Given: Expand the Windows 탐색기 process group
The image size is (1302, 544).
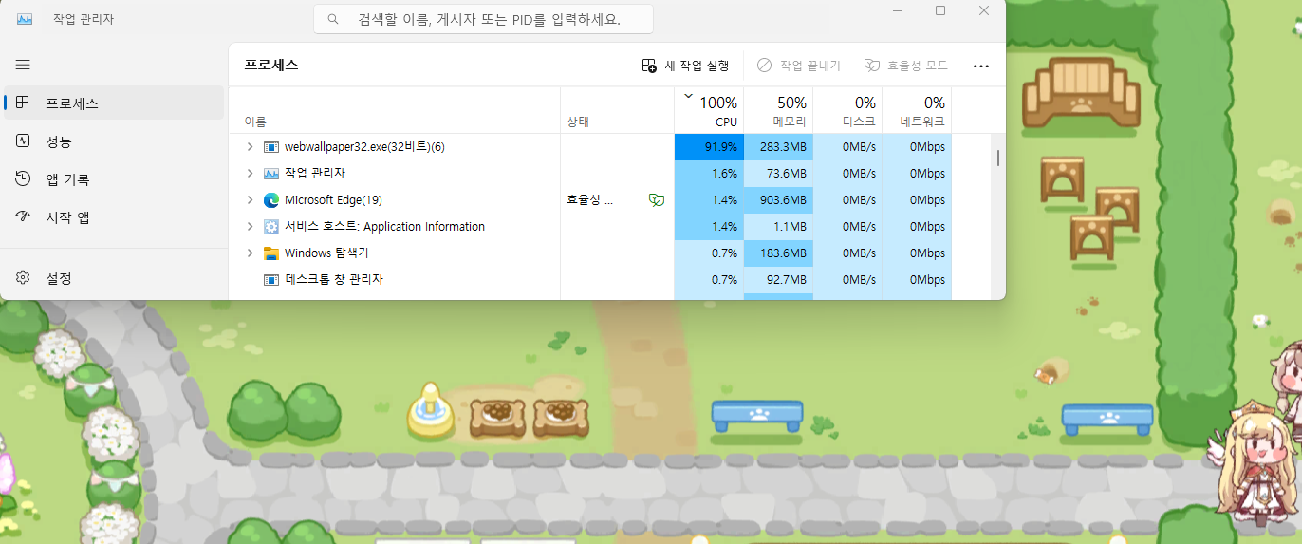Looking at the screenshot, I should [x=250, y=253].
